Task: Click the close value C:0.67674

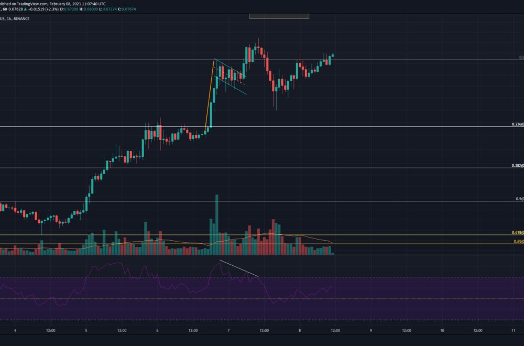Action: (127, 9)
